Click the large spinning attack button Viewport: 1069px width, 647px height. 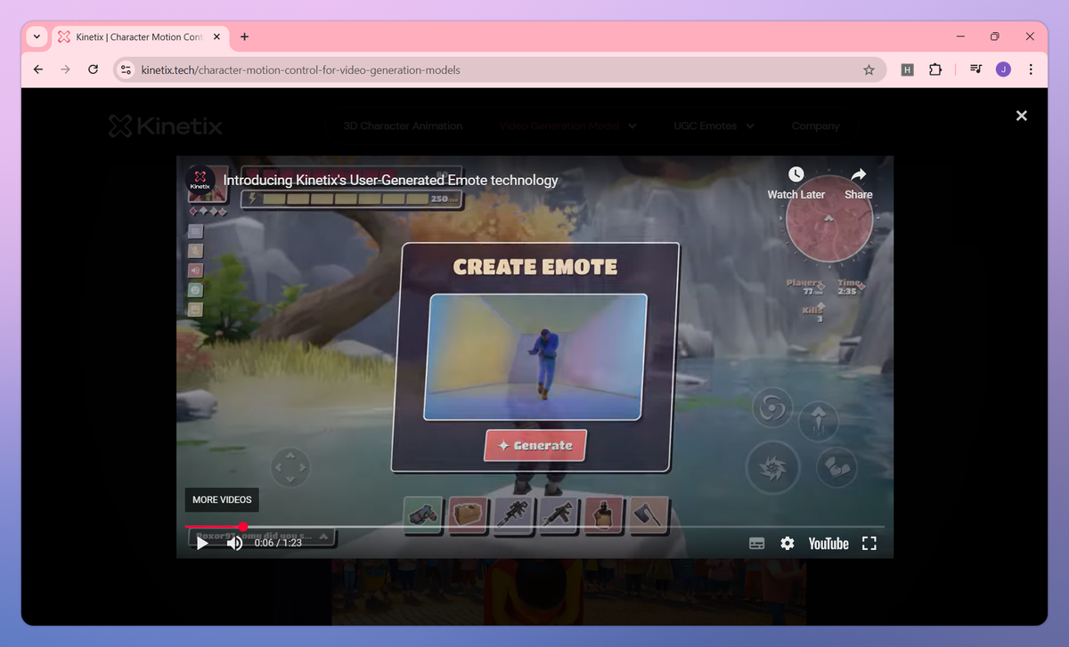(772, 466)
